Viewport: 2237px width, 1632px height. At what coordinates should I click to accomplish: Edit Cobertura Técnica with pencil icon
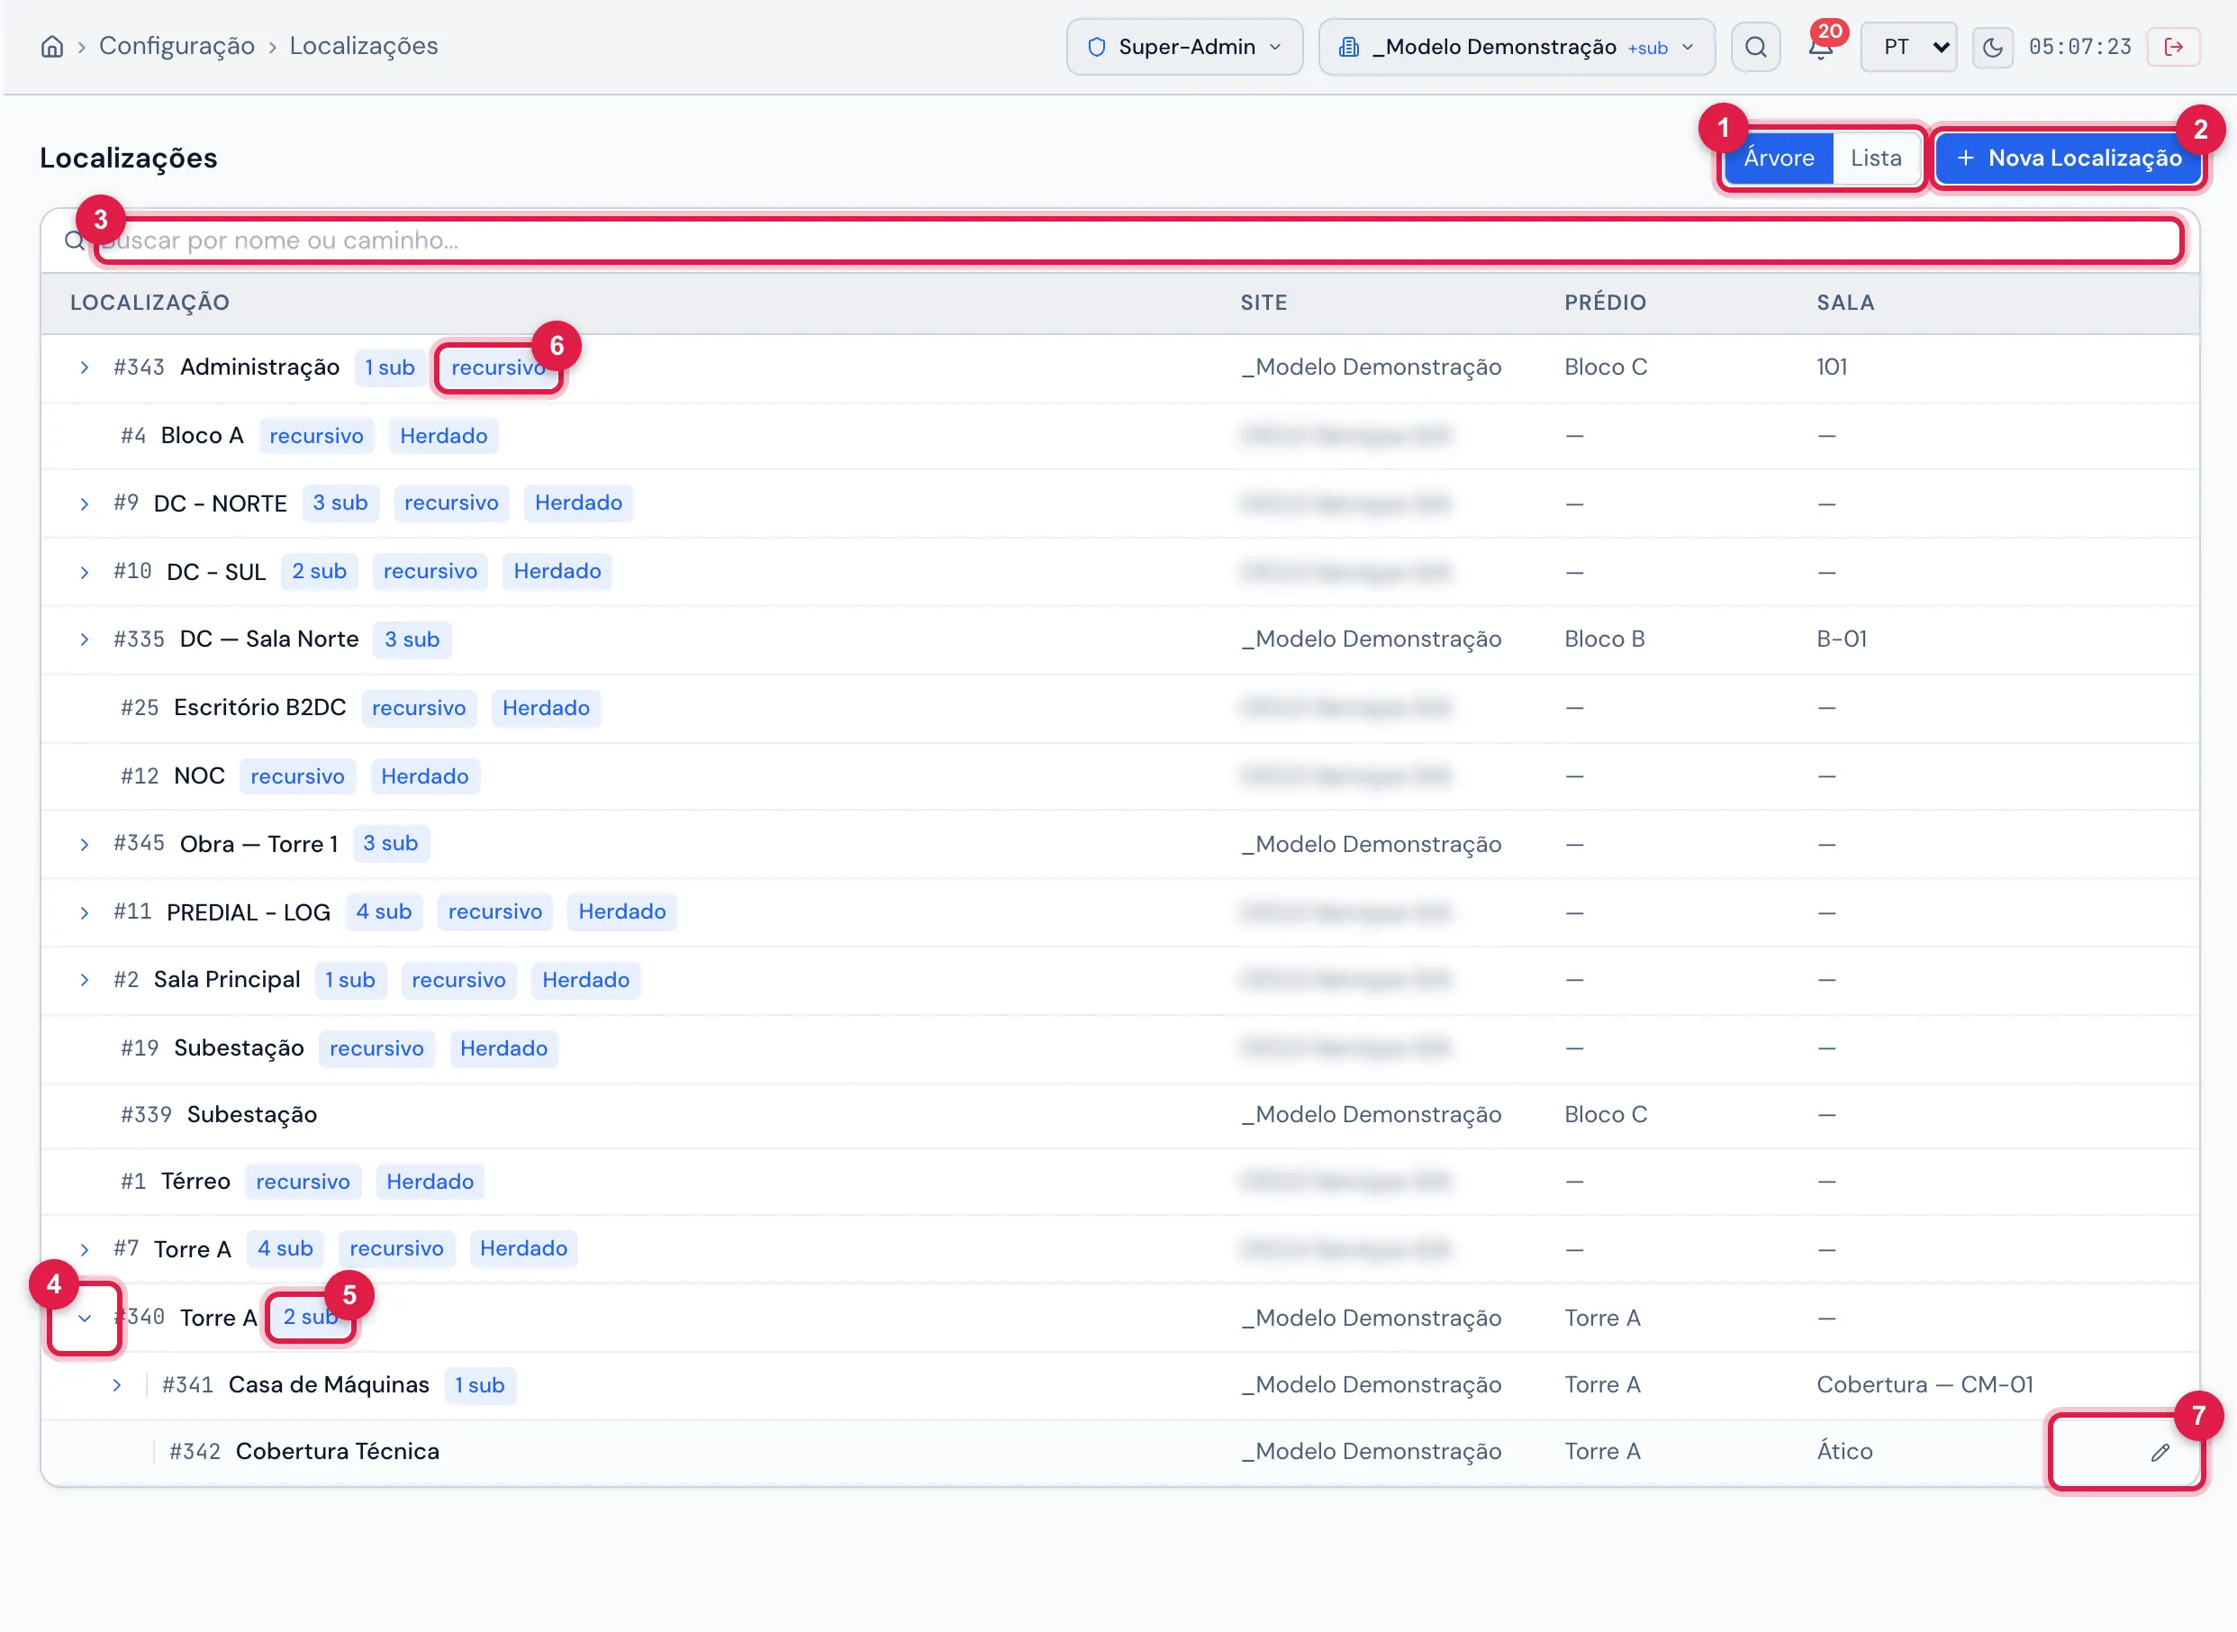(2160, 1451)
